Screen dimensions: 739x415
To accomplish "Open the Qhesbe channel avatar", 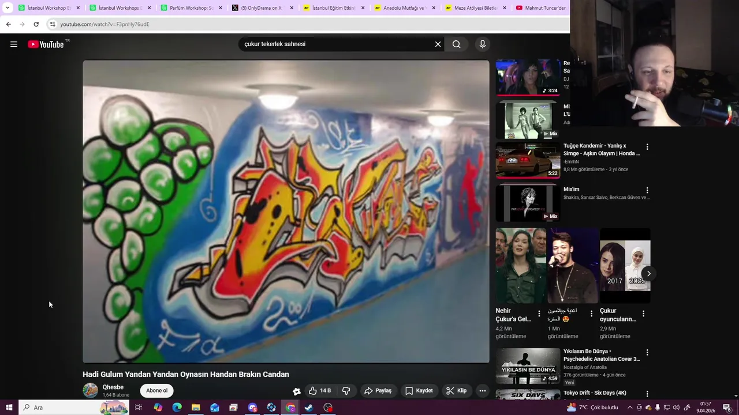I will pyautogui.click(x=91, y=391).
